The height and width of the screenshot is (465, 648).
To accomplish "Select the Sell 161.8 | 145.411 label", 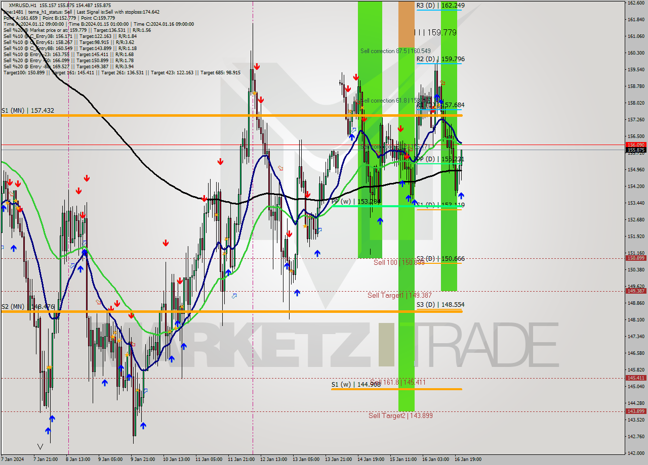I will tap(398, 382).
